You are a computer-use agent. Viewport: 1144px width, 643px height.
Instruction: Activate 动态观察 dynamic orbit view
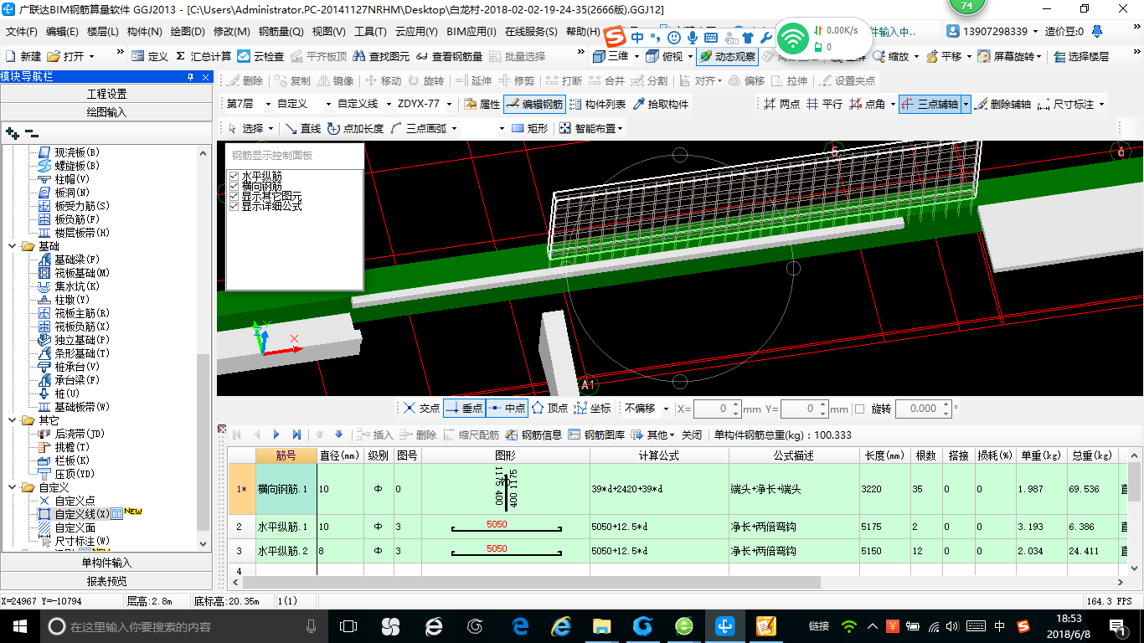click(x=726, y=56)
